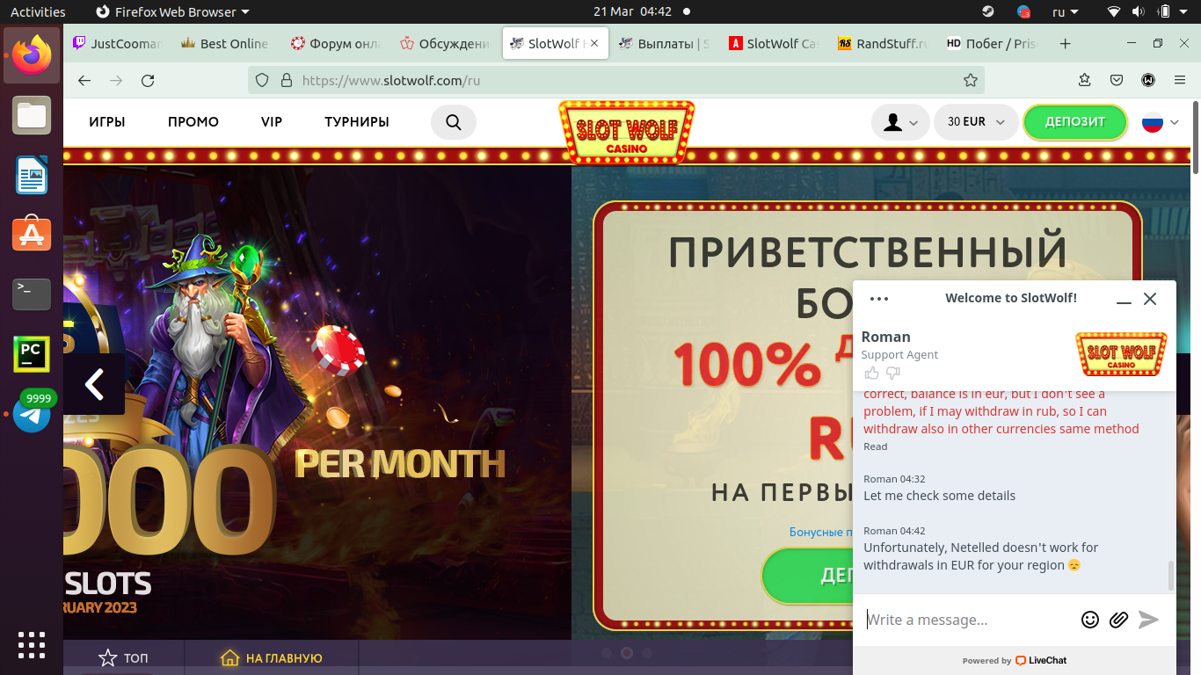Open the emoji picker in chat
The width and height of the screenshot is (1201, 675).
pyautogui.click(x=1090, y=620)
